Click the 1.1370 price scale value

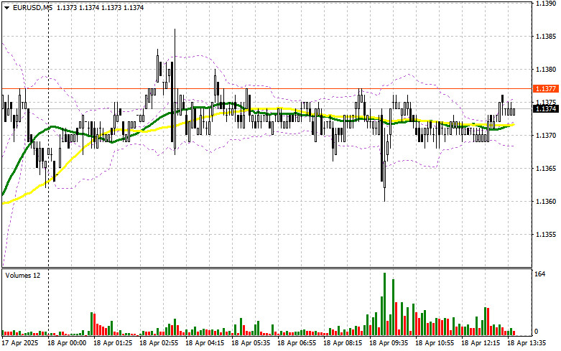point(545,136)
